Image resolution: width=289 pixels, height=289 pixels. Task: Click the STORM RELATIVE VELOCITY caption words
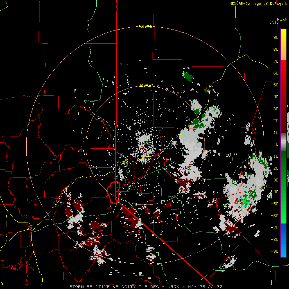point(102,287)
